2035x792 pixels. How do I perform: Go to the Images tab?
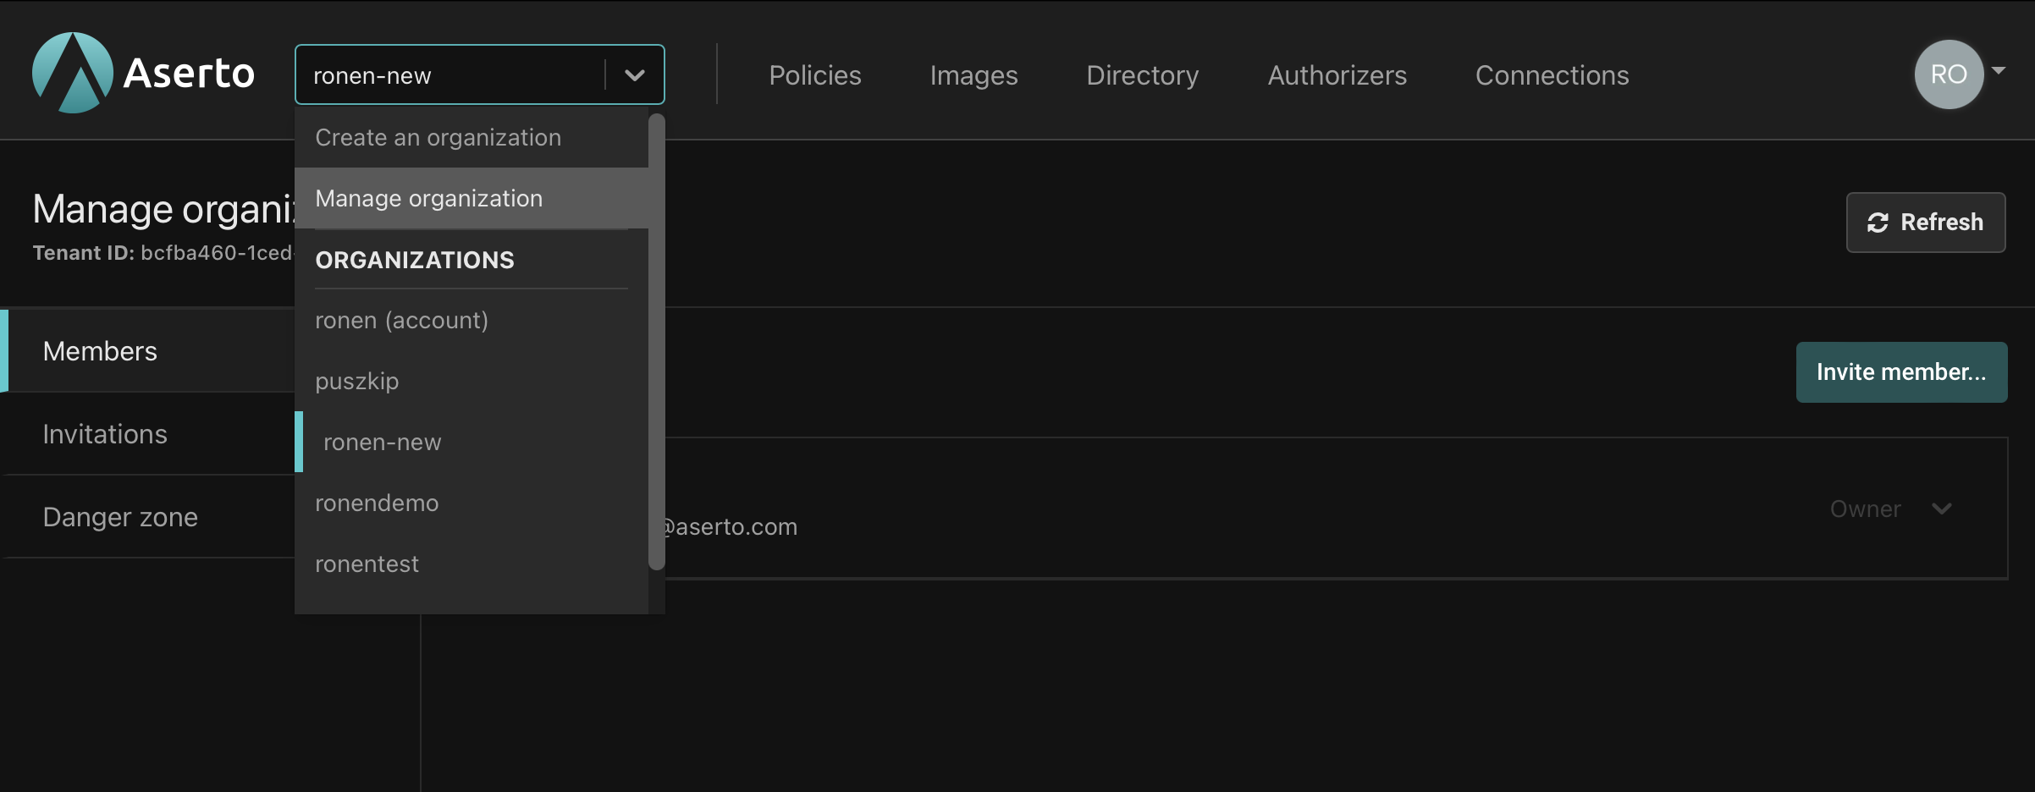click(x=973, y=75)
